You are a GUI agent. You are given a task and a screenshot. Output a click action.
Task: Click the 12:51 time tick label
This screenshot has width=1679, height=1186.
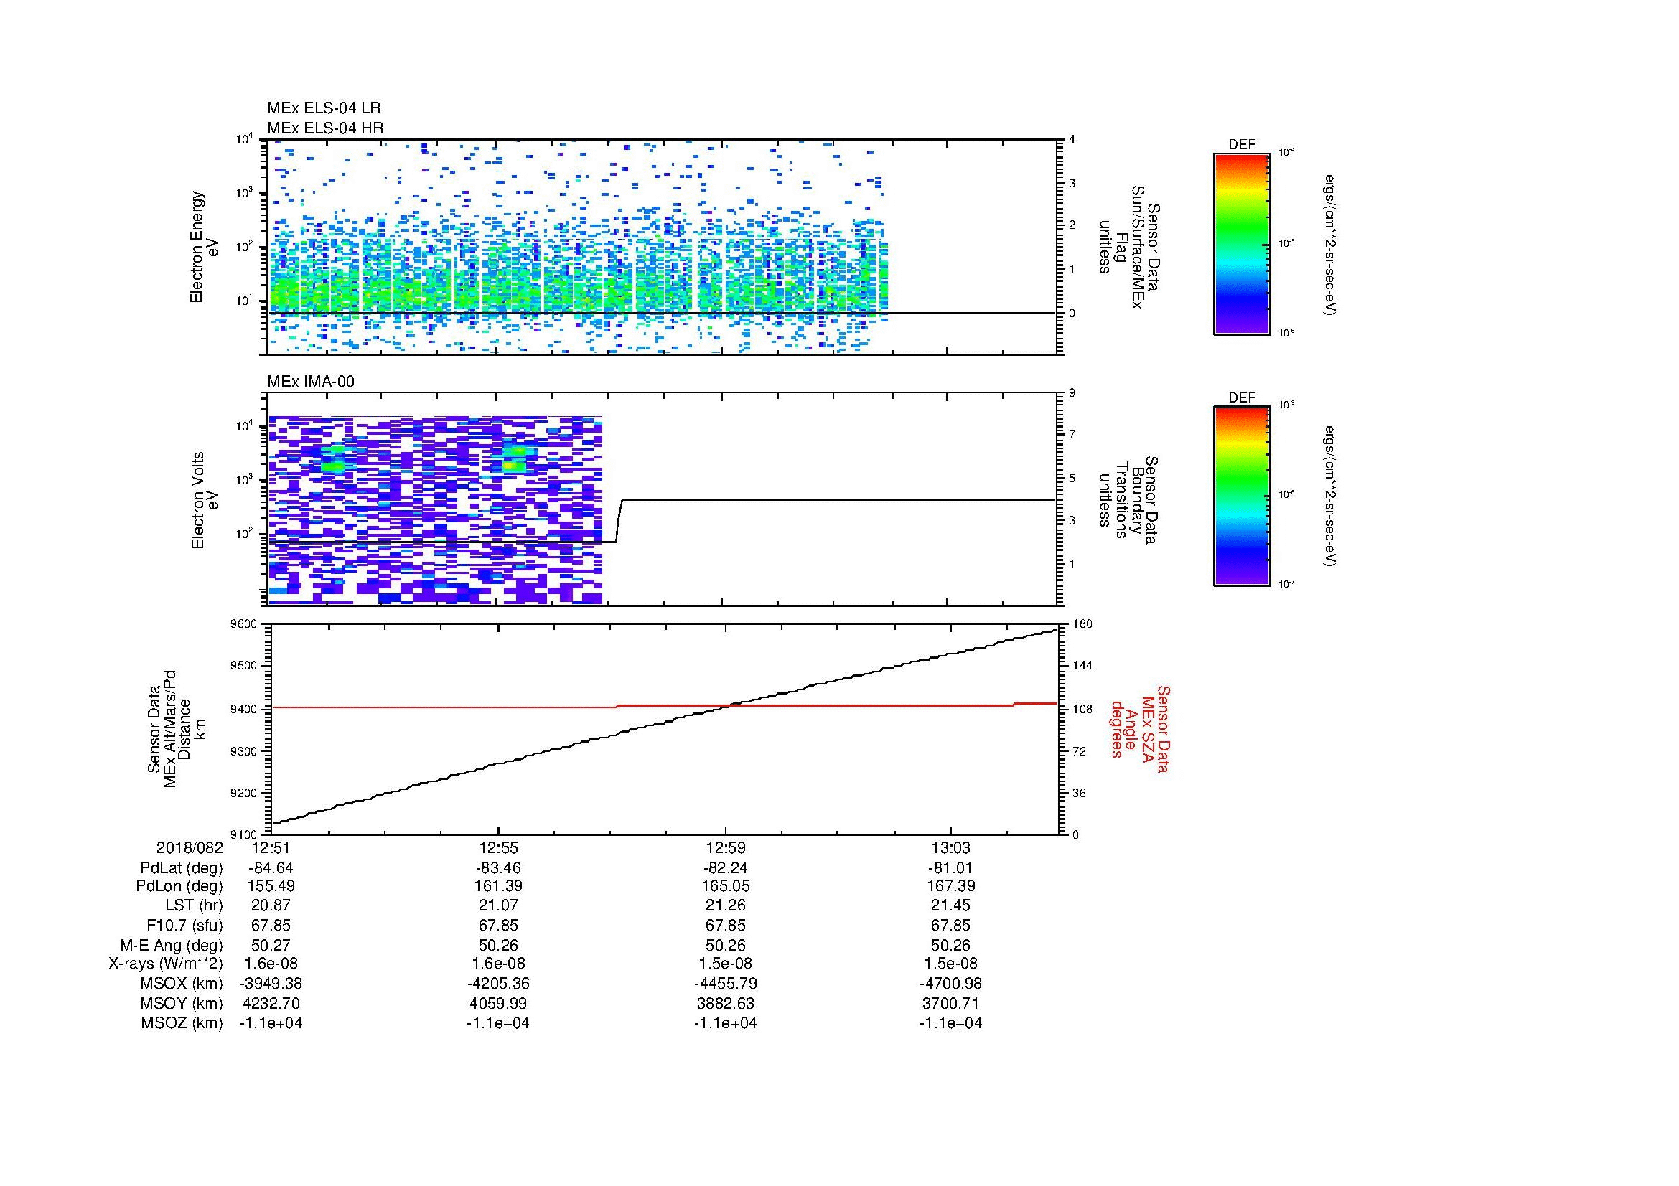(271, 848)
